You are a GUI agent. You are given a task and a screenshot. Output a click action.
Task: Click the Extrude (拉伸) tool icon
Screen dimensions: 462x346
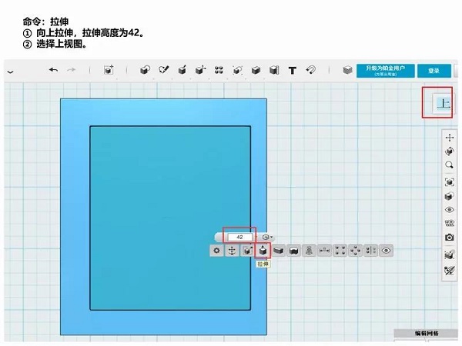click(x=263, y=251)
